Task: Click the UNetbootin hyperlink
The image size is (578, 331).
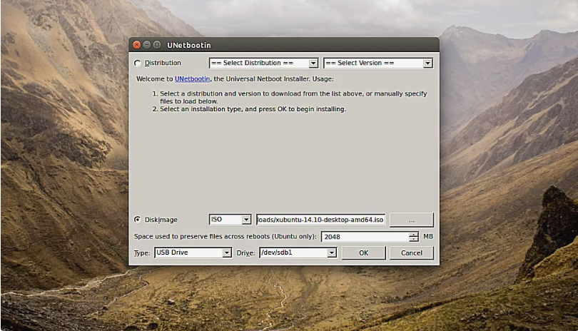Action: (x=192, y=79)
